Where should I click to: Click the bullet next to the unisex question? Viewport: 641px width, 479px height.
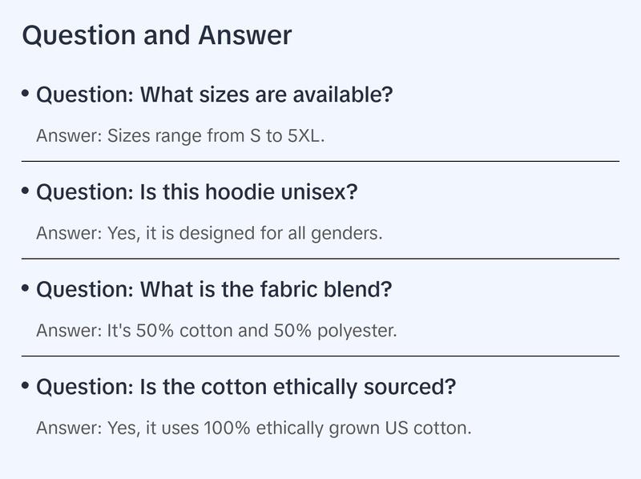pyautogui.click(x=26, y=191)
